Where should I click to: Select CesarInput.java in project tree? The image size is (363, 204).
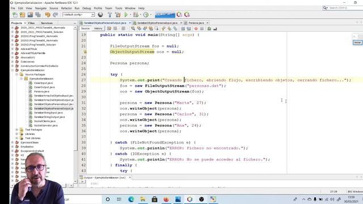pos(43,83)
